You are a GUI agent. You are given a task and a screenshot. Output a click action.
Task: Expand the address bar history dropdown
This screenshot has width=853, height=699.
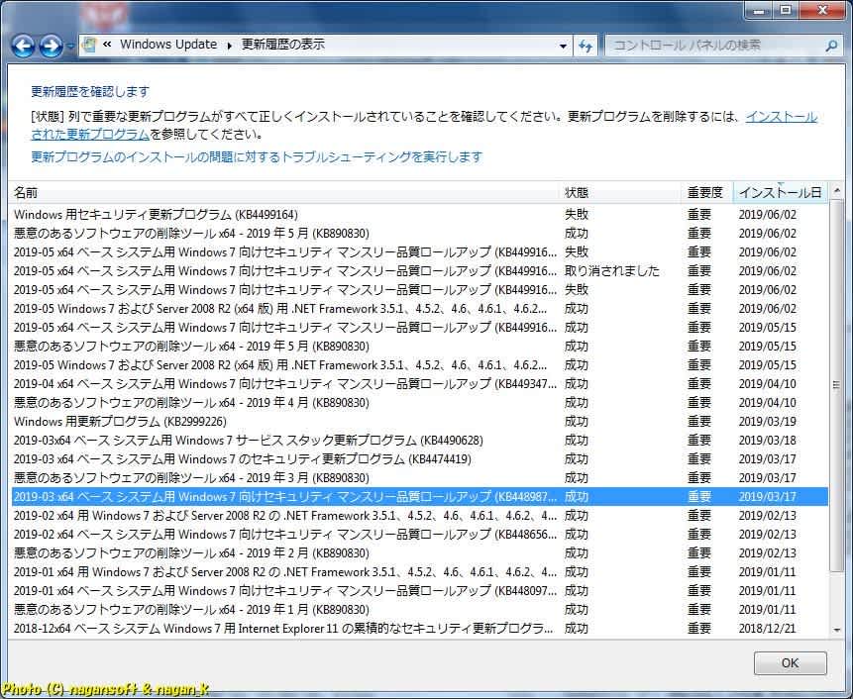[x=563, y=46]
